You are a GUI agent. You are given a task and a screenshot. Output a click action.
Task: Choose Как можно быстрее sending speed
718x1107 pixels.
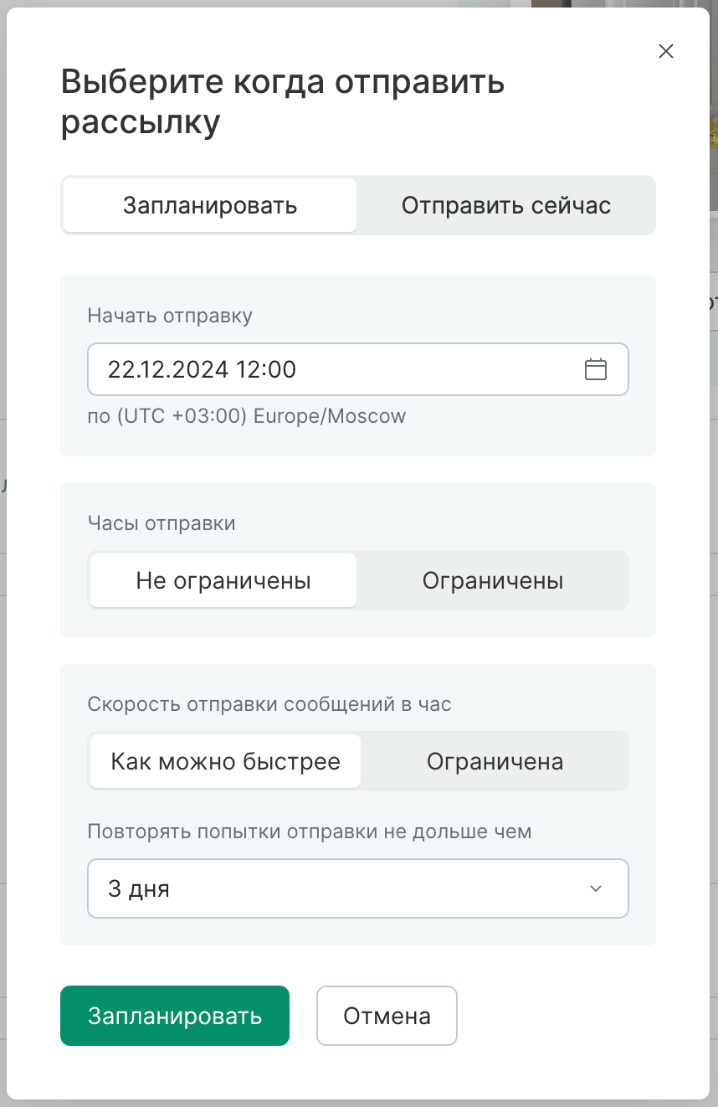(224, 761)
